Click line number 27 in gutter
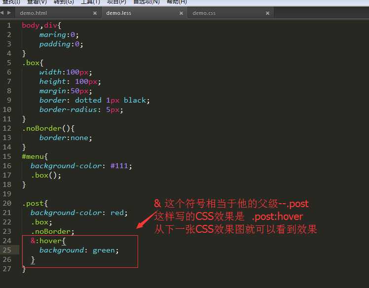369x288 pixels. click(7, 269)
